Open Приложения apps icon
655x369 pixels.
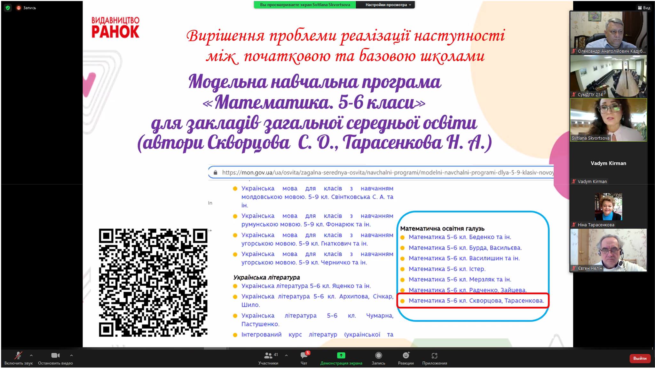[434, 356]
